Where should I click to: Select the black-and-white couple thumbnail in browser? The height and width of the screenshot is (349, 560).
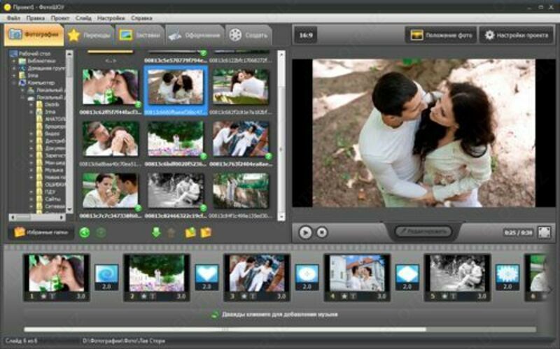pyautogui.click(x=176, y=190)
